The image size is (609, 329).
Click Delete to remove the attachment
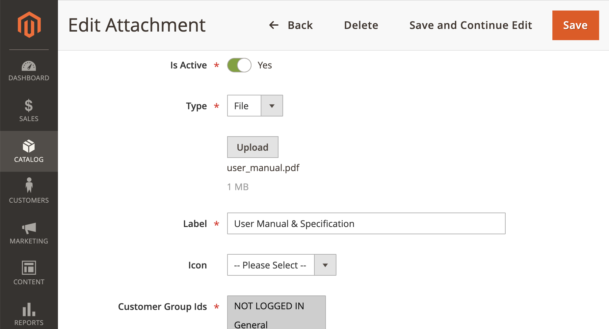click(361, 25)
